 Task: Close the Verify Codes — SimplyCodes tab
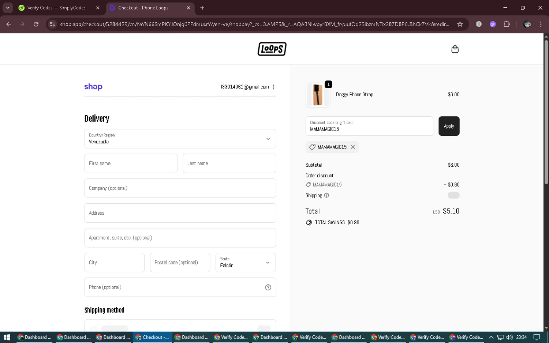coord(98,8)
